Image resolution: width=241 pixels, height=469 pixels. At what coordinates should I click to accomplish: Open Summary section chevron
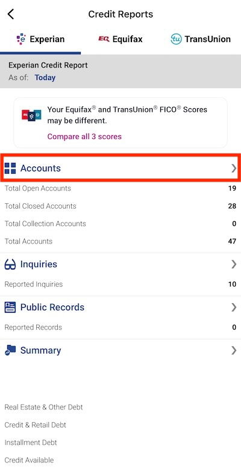pyautogui.click(x=234, y=351)
